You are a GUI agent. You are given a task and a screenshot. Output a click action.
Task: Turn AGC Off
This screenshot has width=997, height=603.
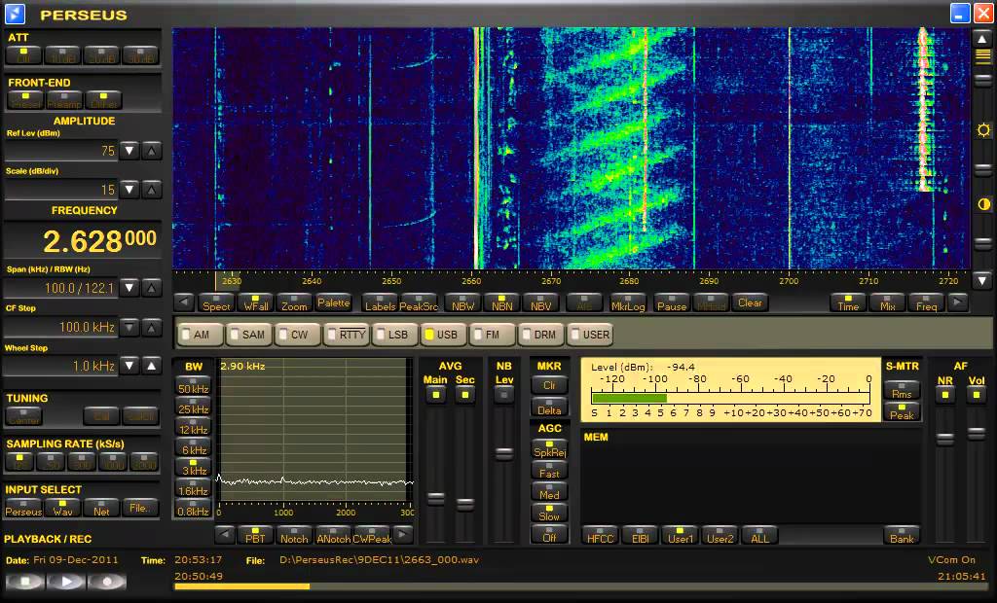click(x=549, y=534)
